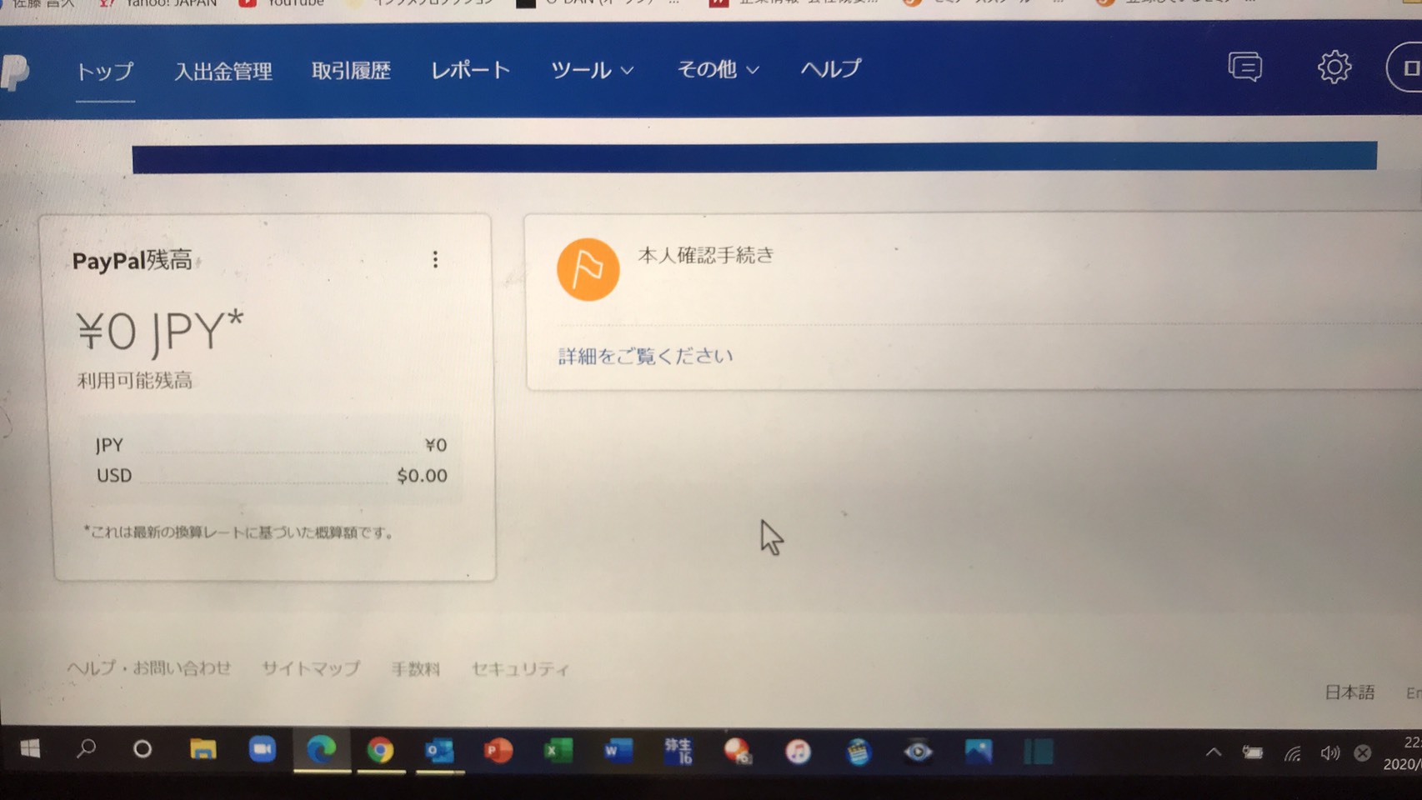The image size is (1422, 800).
Task: Open account settings gear
Action: point(1334,67)
